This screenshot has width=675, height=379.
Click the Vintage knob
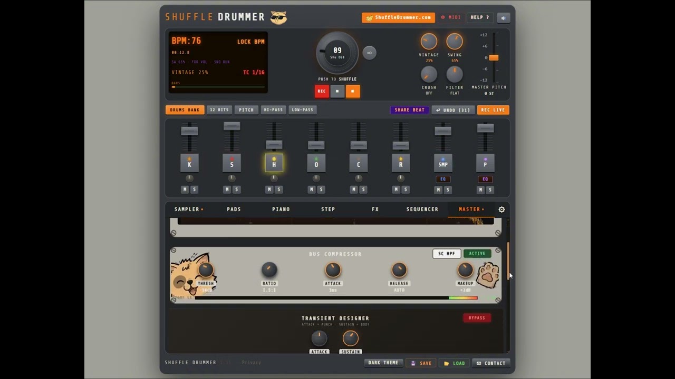[429, 42]
